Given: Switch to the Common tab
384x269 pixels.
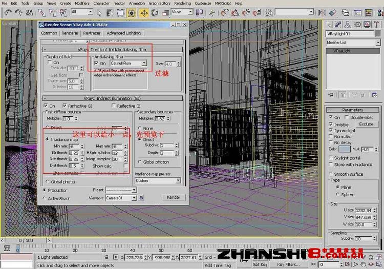Looking at the screenshot, I should [x=49, y=33].
